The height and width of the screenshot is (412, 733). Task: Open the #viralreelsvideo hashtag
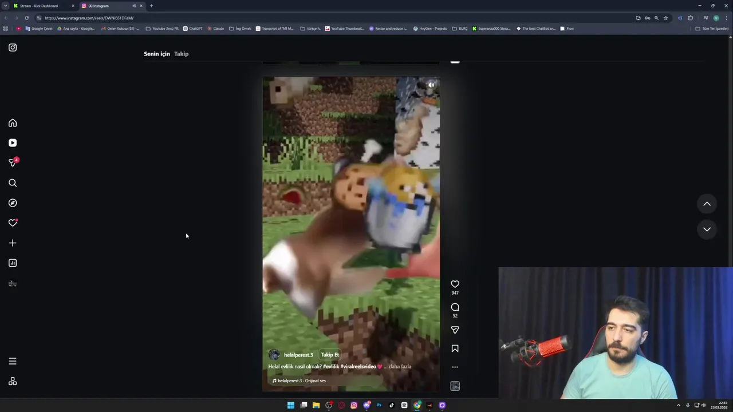pos(358,366)
